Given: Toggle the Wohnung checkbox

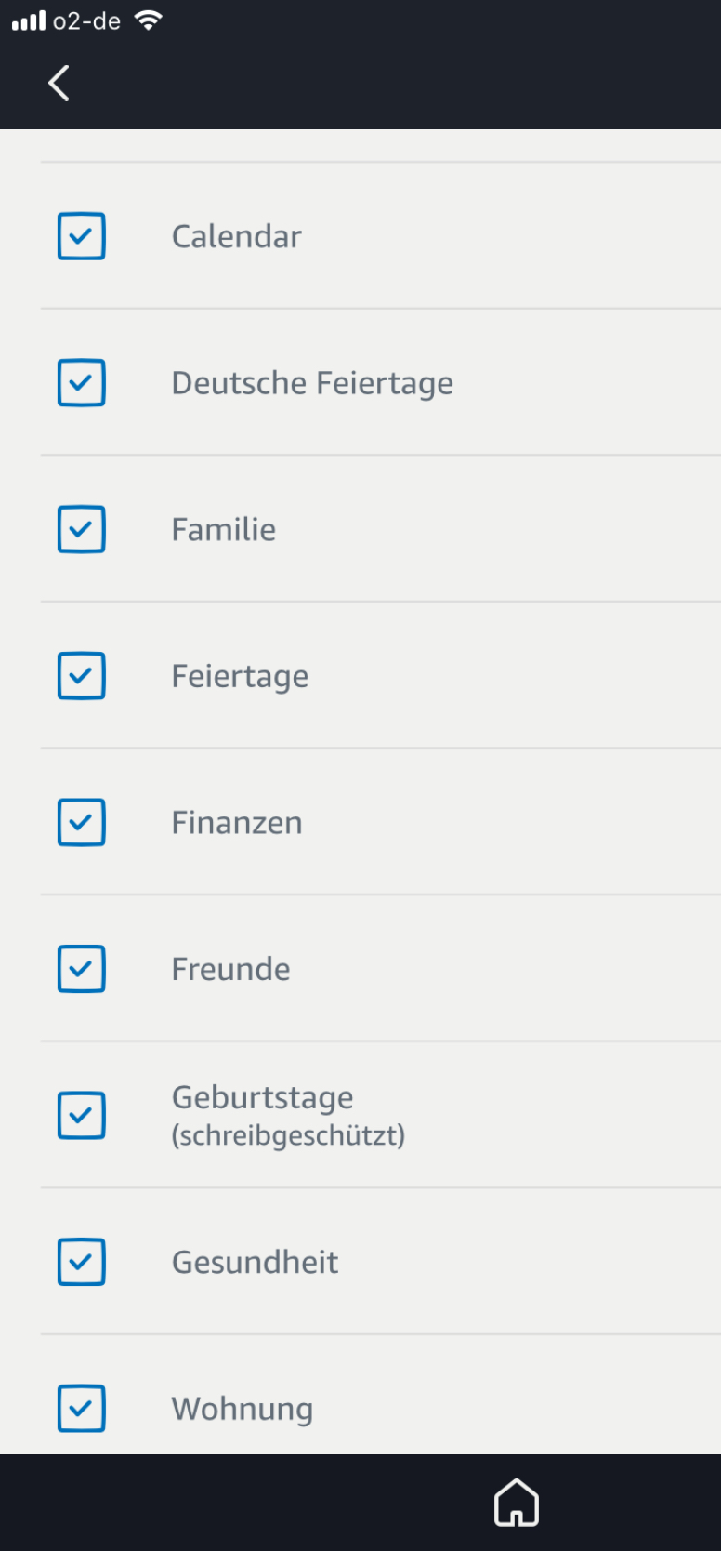Looking at the screenshot, I should [82, 1408].
